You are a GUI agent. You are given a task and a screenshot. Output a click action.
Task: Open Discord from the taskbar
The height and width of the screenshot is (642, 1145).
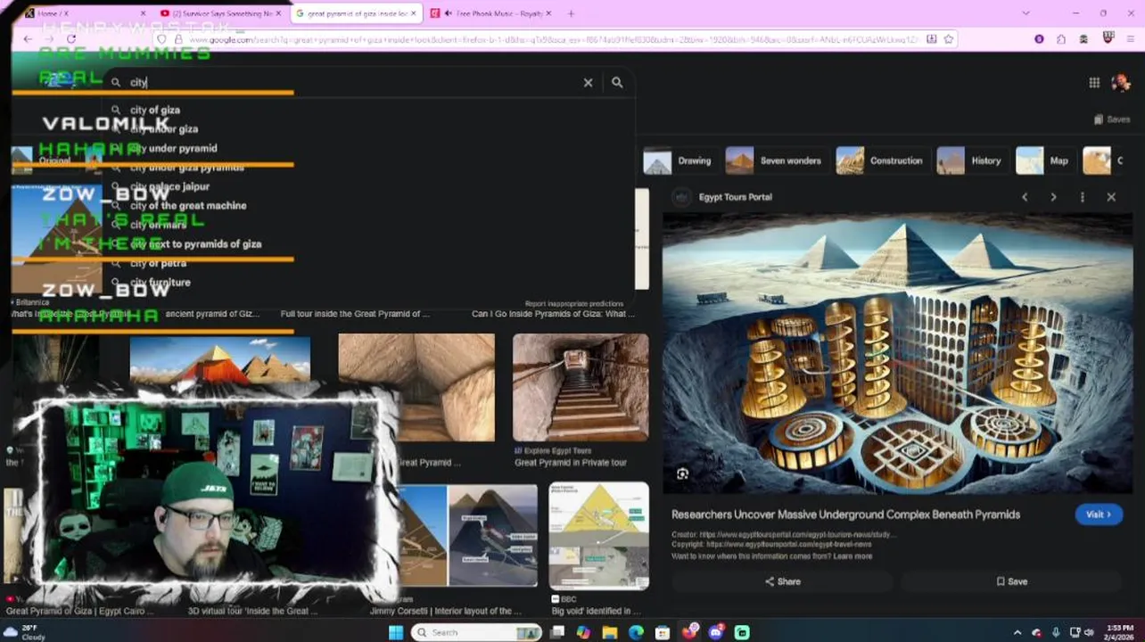pyautogui.click(x=715, y=632)
